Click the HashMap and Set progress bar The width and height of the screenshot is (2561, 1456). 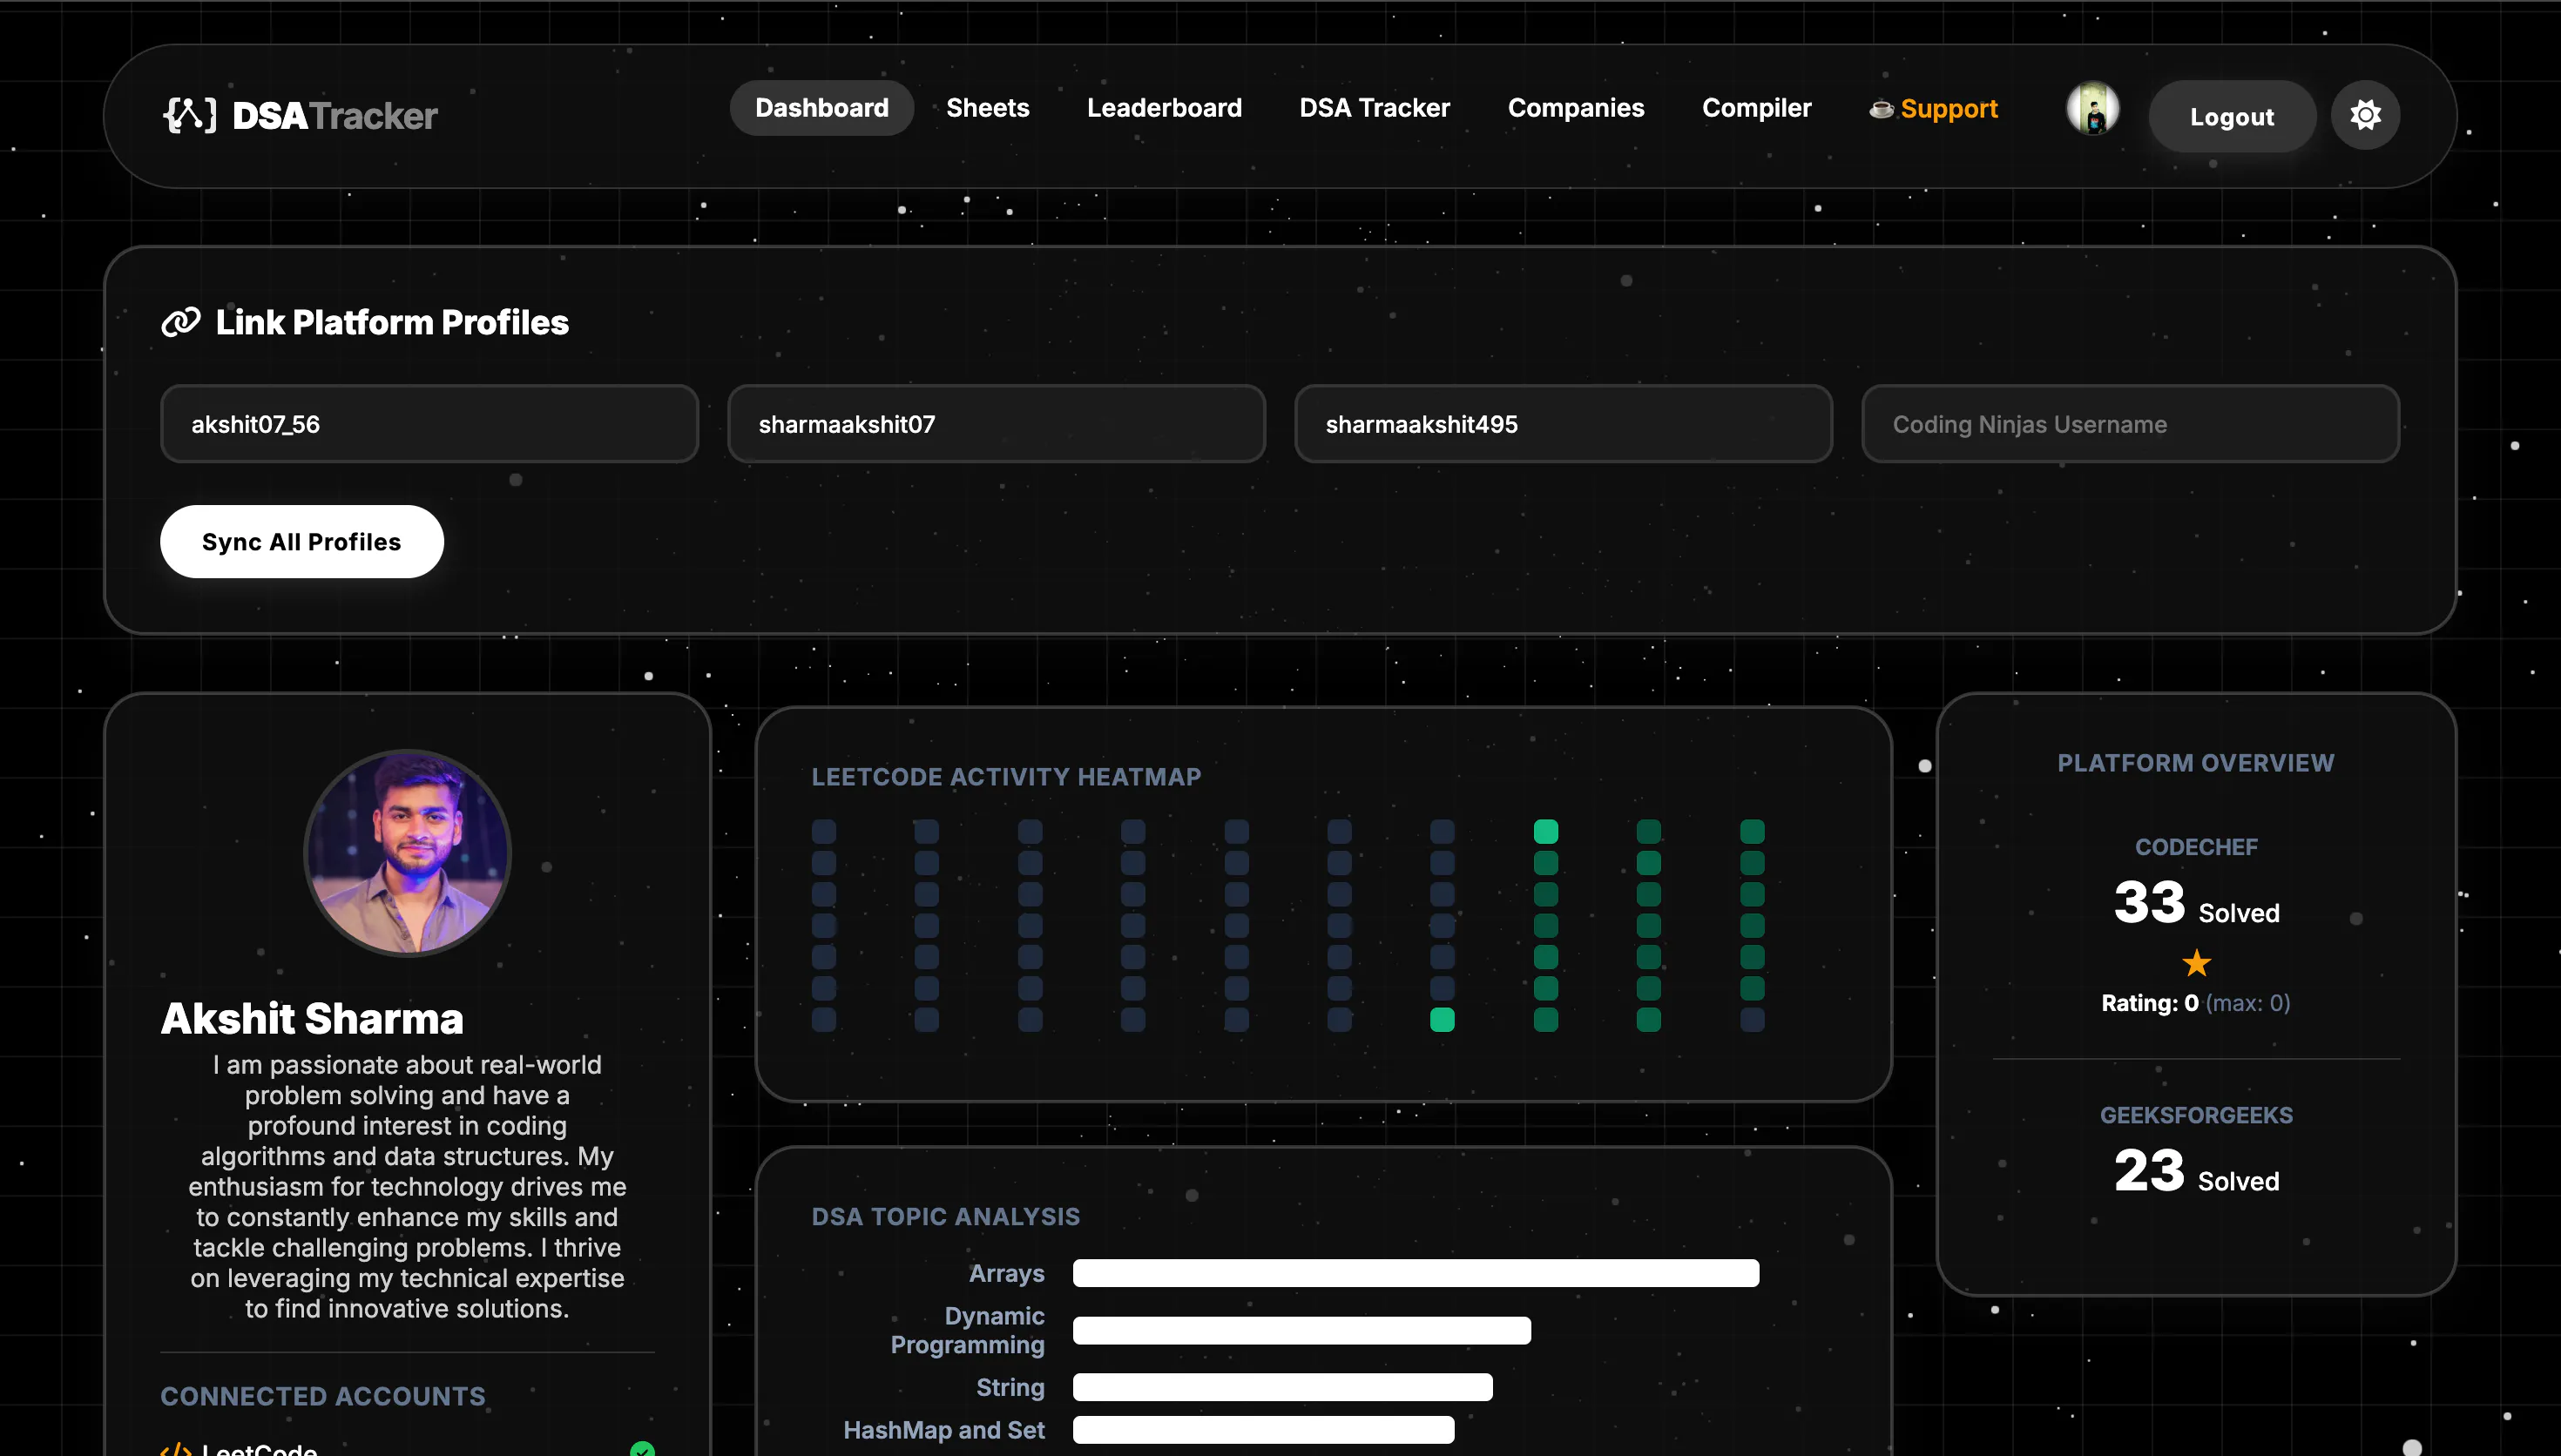tap(1264, 1430)
